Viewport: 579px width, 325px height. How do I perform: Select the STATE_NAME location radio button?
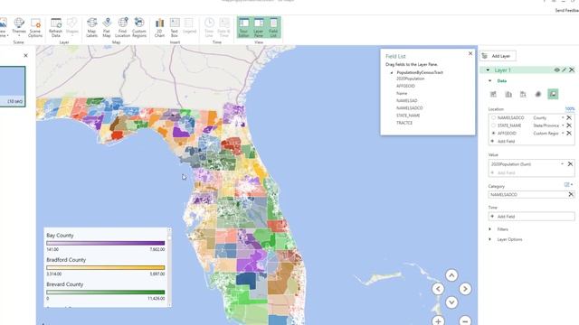pos(493,125)
